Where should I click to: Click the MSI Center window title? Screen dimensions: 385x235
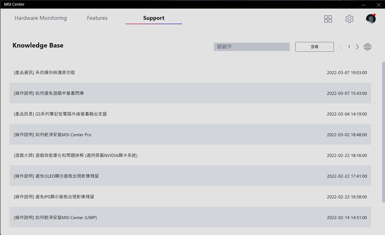14,4
